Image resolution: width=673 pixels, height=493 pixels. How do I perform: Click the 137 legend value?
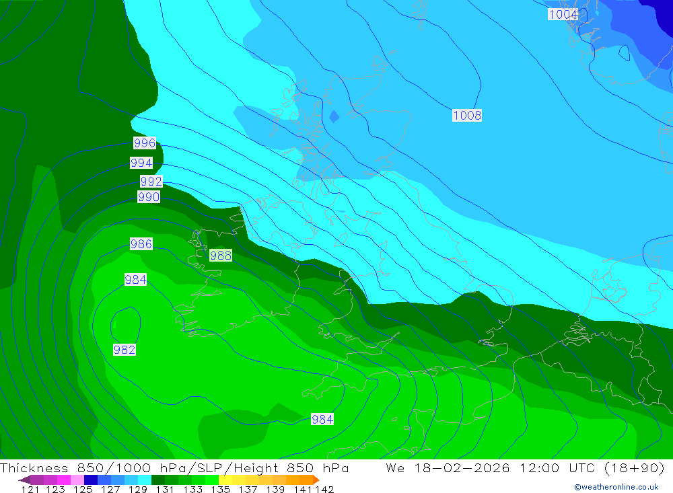coord(248,490)
